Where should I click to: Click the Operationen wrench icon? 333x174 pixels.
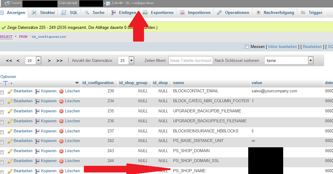[219, 12]
